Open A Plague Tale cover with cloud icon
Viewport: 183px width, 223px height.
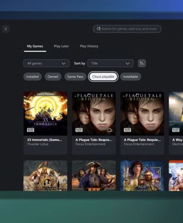(x=94, y=114)
